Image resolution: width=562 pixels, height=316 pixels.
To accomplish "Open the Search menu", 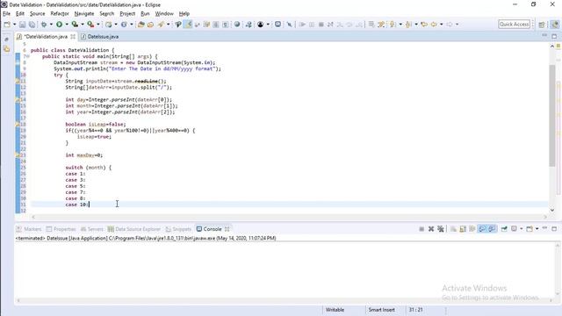I will [107, 14].
